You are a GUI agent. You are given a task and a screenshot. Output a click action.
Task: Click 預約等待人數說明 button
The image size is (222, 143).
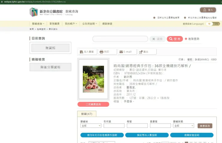pyautogui.click(x=147, y=135)
